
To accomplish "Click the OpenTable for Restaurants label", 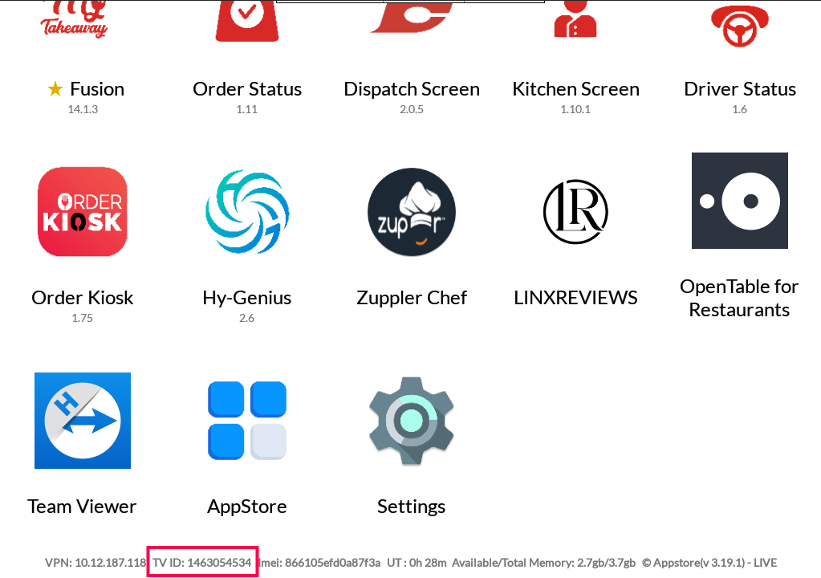I will [739, 298].
